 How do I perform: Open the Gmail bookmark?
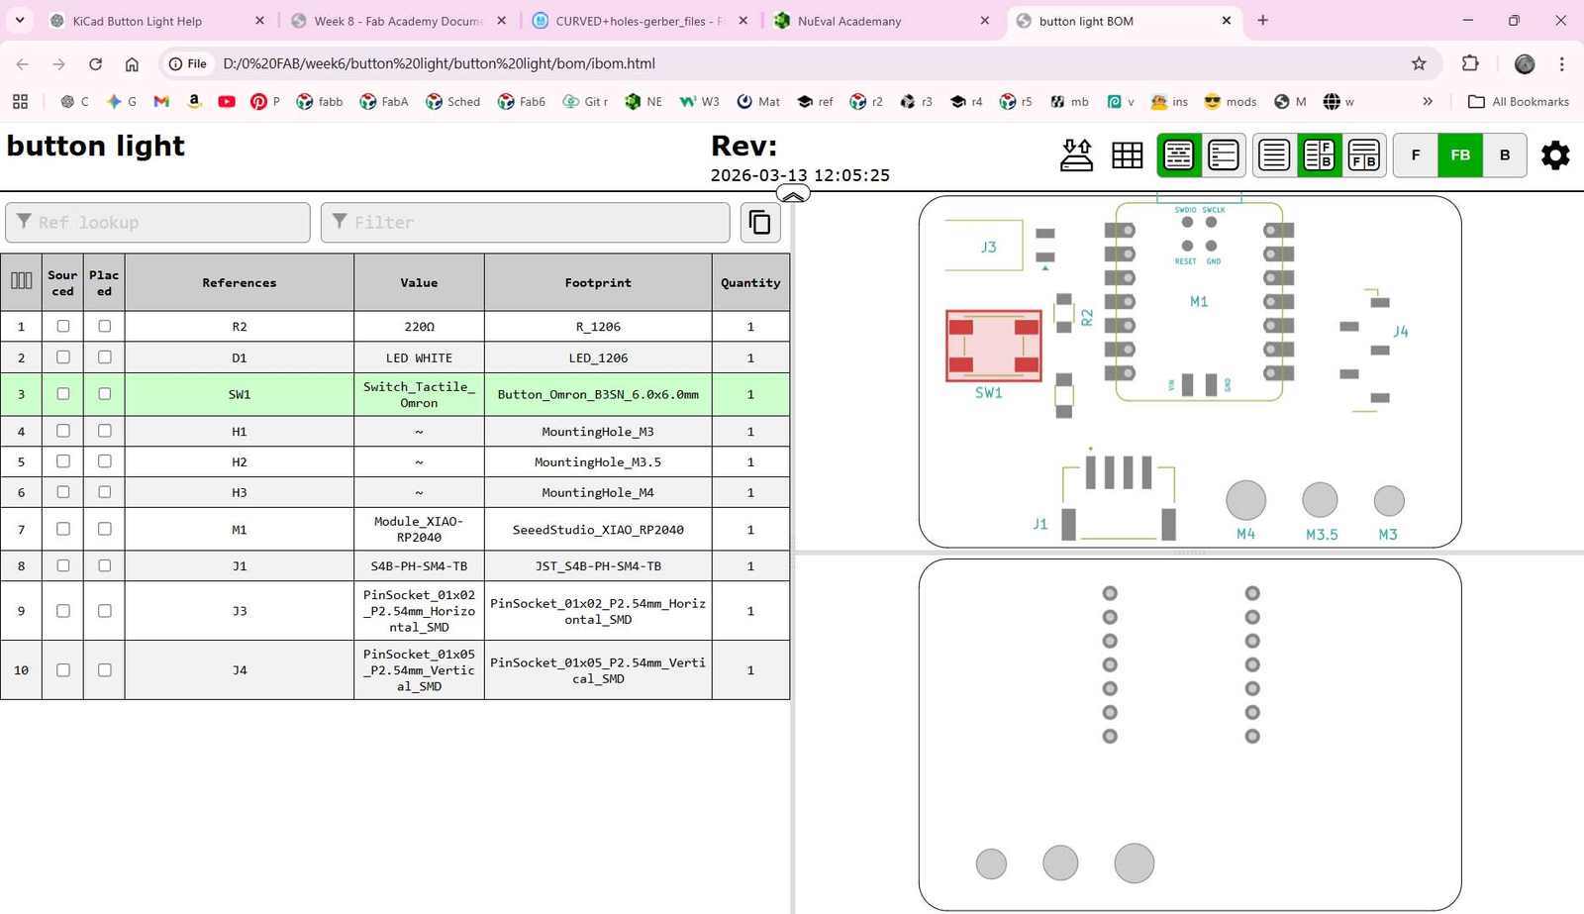161,101
